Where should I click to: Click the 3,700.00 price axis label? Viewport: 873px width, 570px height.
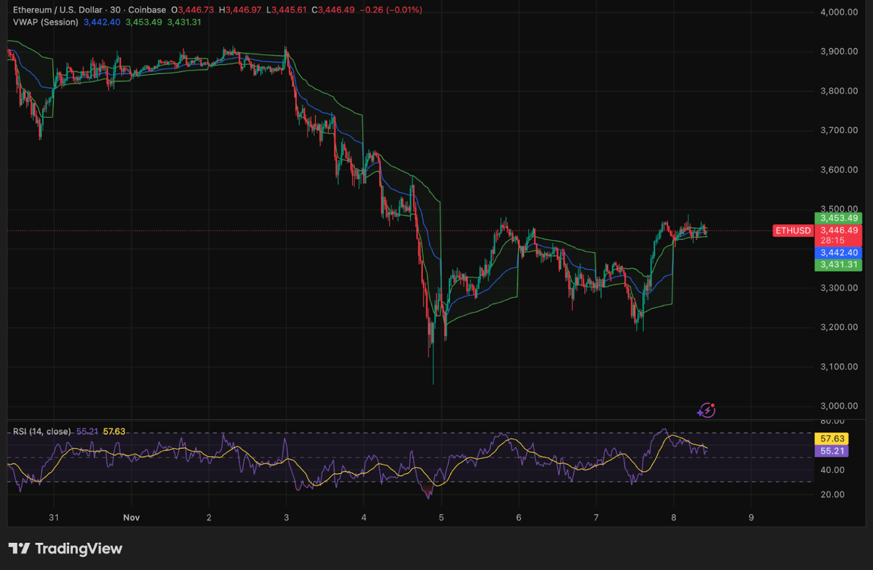coord(839,130)
